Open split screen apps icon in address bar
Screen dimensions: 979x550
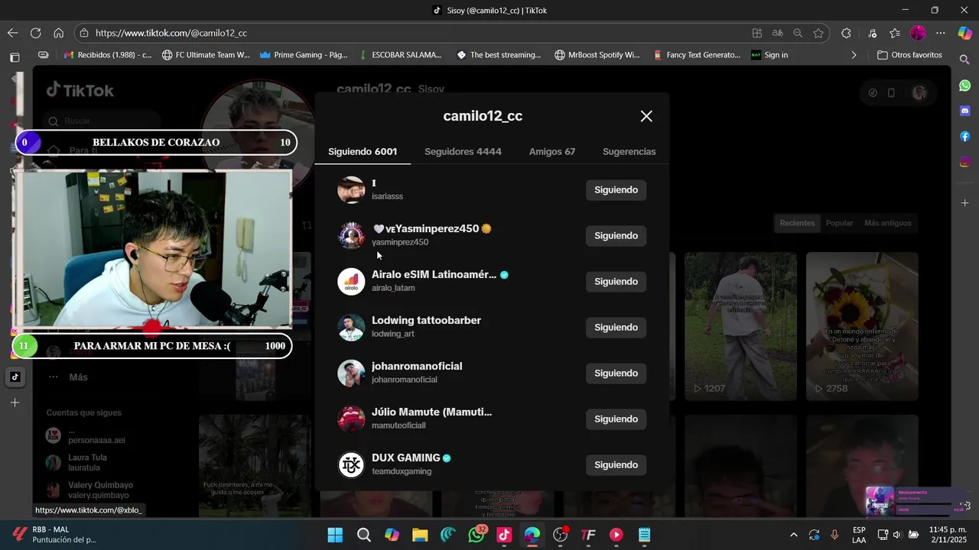click(757, 33)
